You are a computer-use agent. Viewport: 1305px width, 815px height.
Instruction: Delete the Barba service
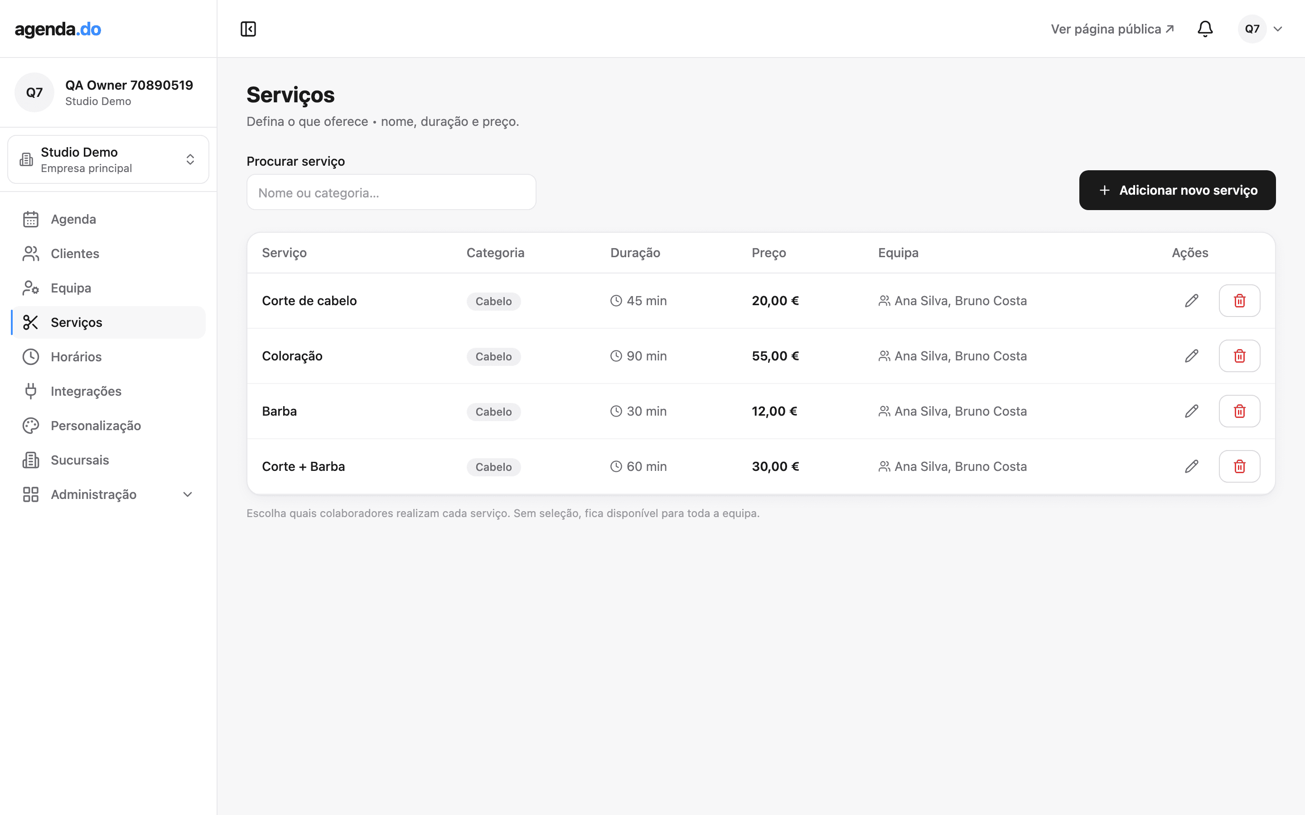coord(1239,411)
